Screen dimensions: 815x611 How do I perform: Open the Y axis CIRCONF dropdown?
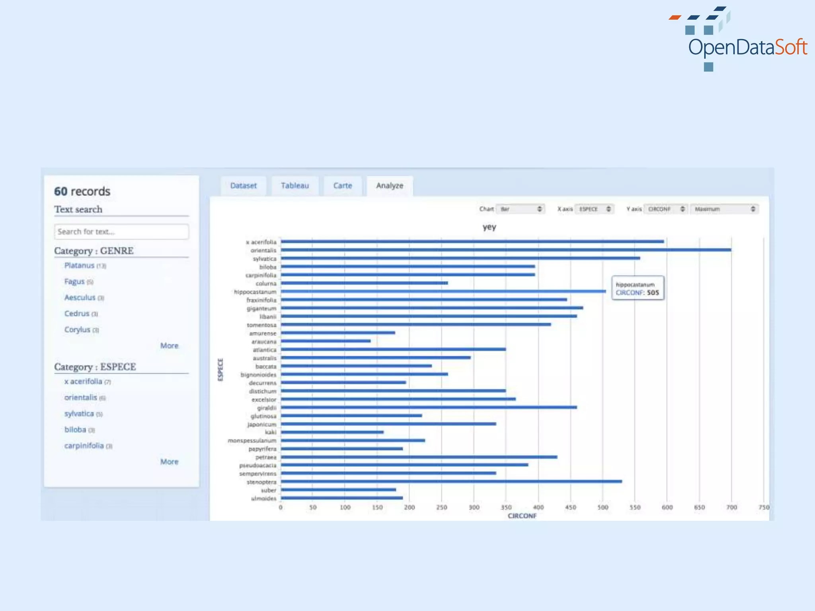(x=666, y=209)
